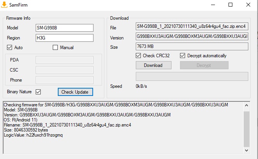Click the log scrollbar down arrow

tap(246, 150)
